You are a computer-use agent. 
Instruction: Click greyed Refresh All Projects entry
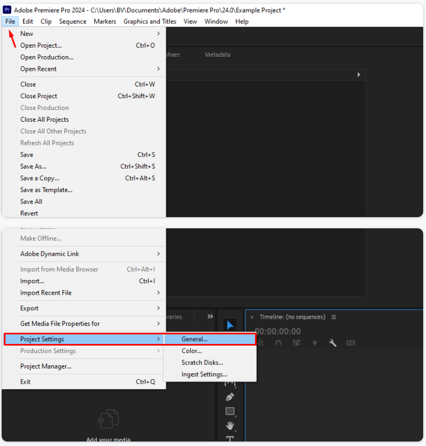point(84,143)
